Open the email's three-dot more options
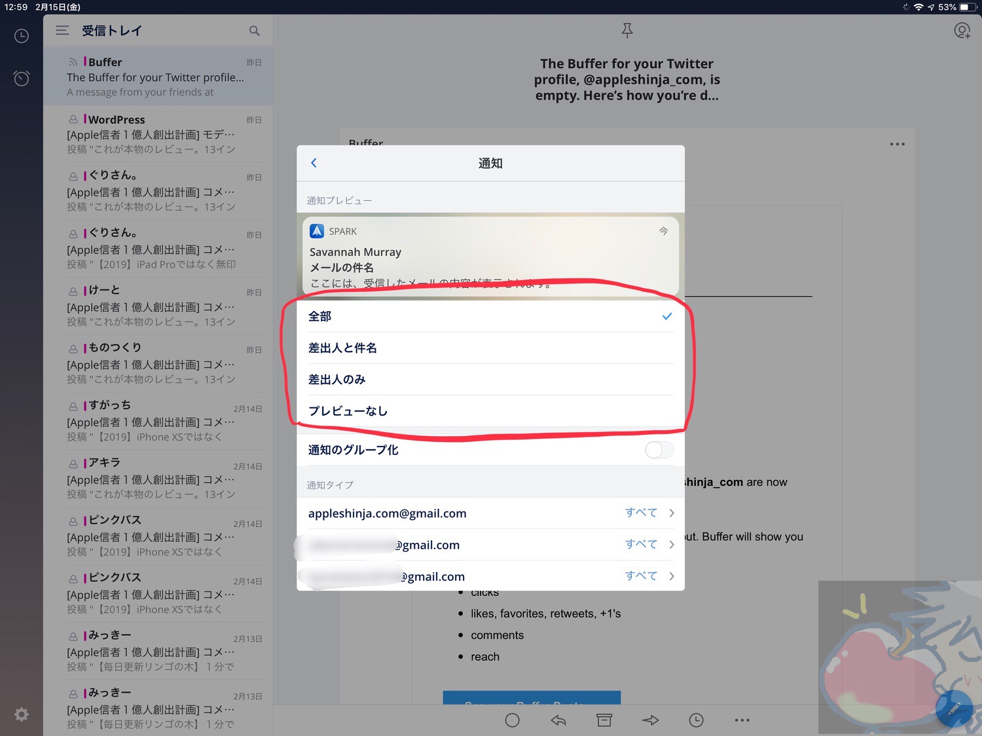 pyautogui.click(x=898, y=144)
